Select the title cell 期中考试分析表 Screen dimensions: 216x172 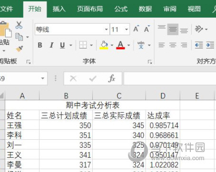(x=92, y=105)
